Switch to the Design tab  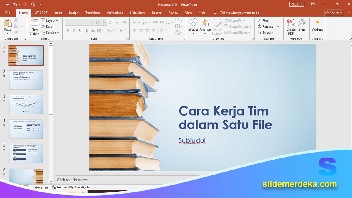pos(74,13)
